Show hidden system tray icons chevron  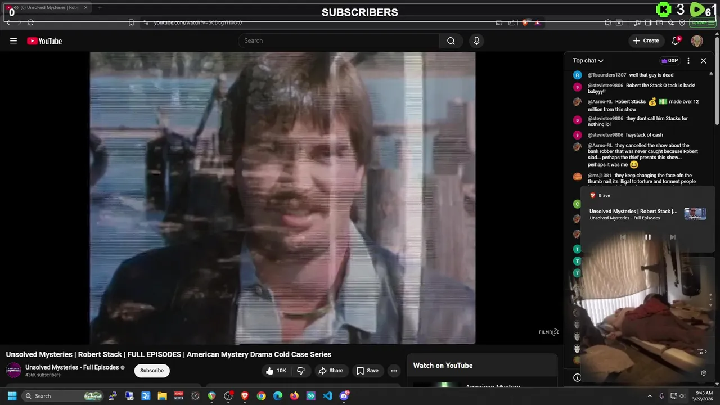click(650, 396)
